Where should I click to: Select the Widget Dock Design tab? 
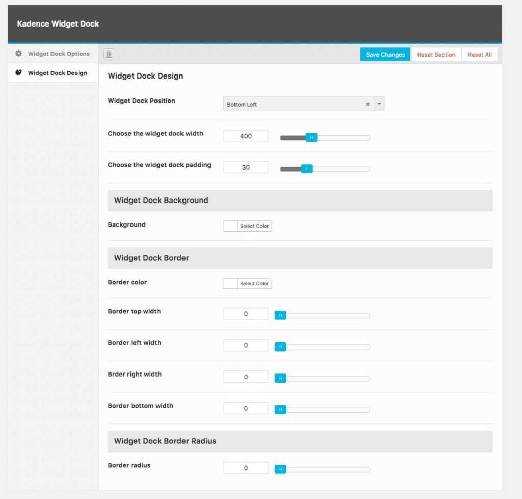pos(57,73)
